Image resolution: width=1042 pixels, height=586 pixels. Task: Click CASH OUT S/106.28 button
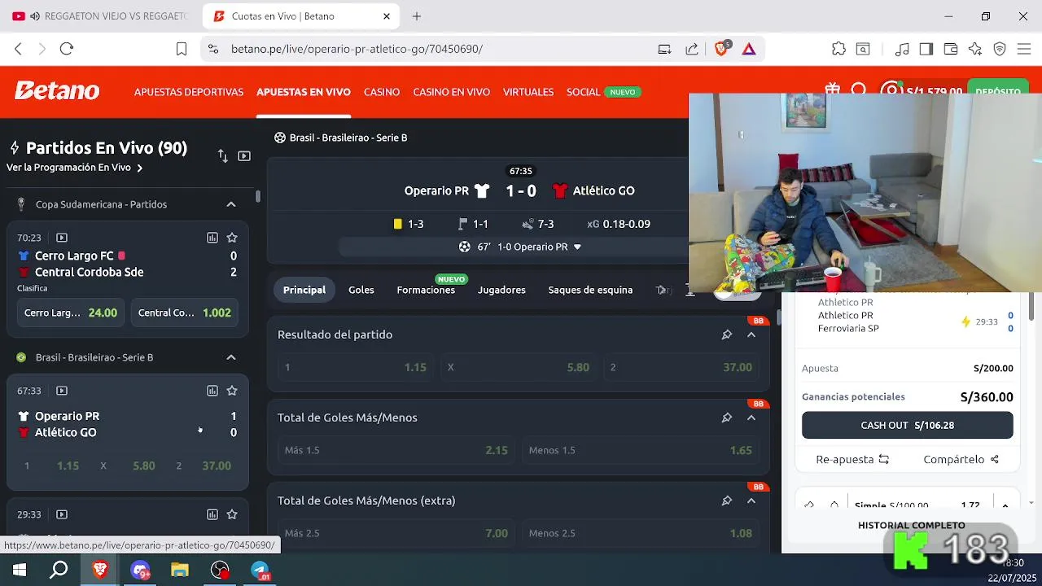coord(908,425)
